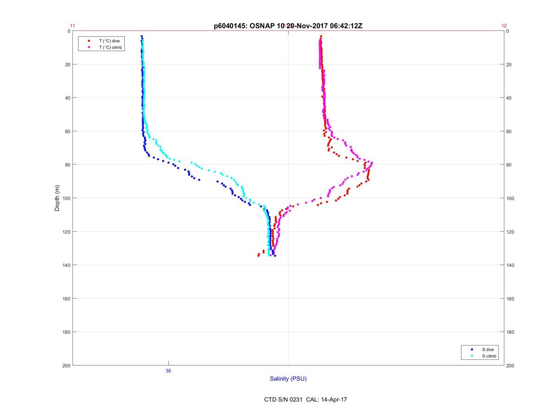Image resolution: width=557 pixels, height=411 pixels.
Task: Click the right-axis depth tick label '140'
Action: [511, 265]
